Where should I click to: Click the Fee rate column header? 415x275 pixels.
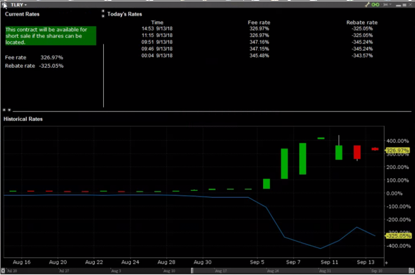[x=259, y=22]
